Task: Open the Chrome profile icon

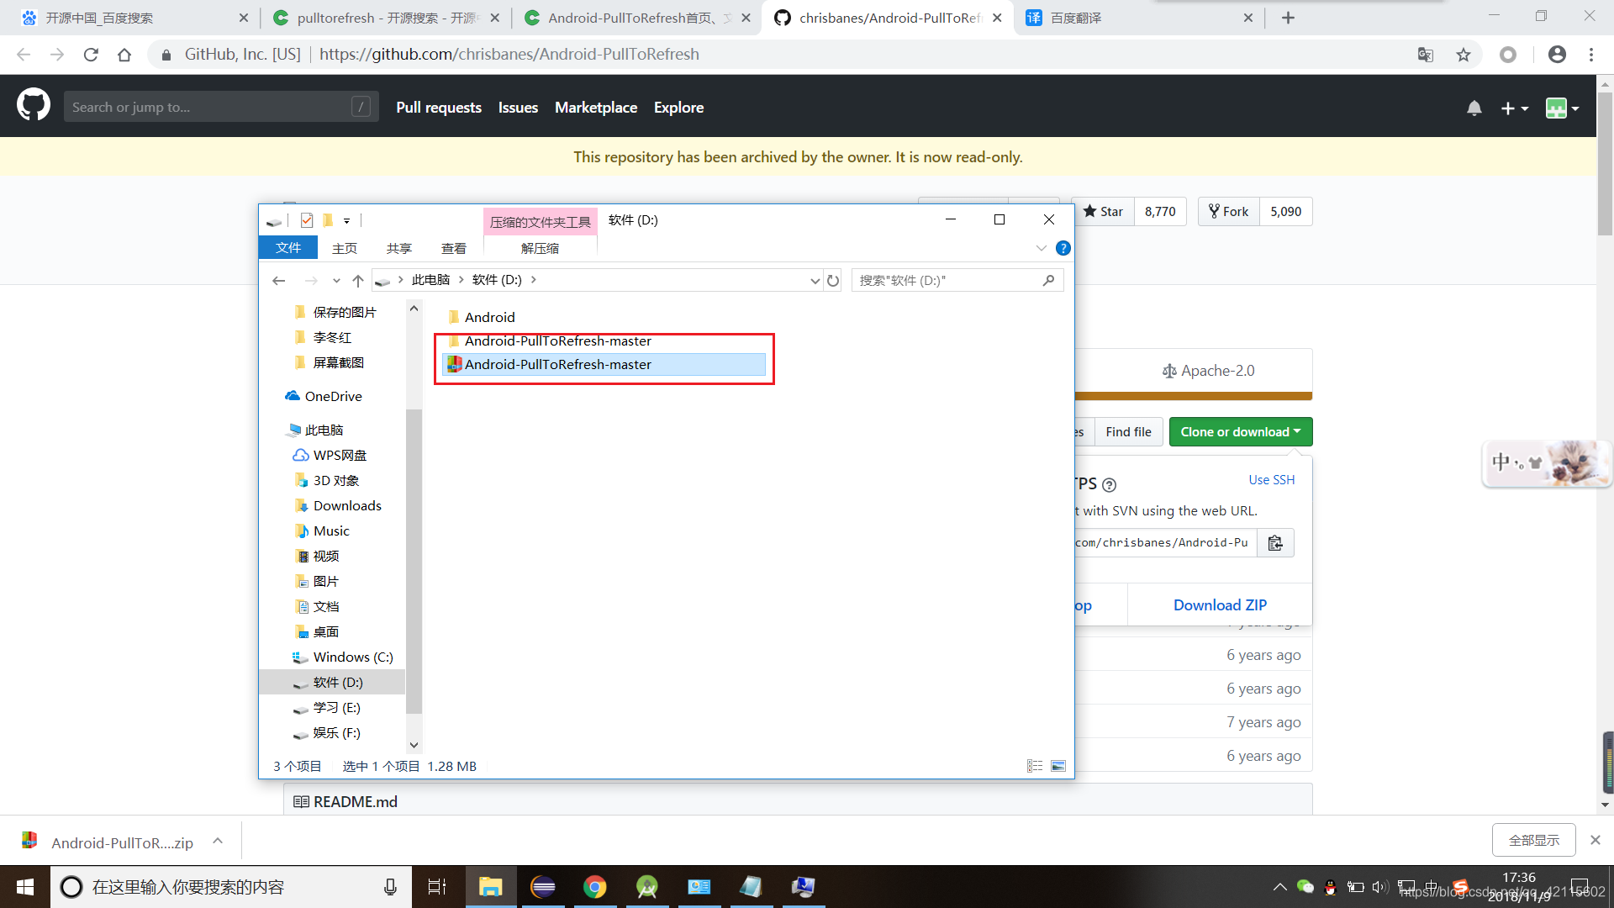Action: pos(1557,55)
